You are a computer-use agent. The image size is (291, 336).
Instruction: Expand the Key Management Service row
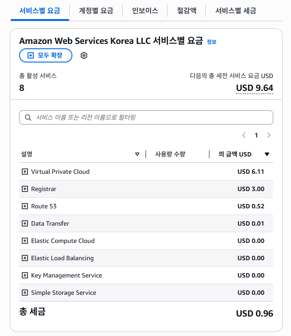click(25, 275)
